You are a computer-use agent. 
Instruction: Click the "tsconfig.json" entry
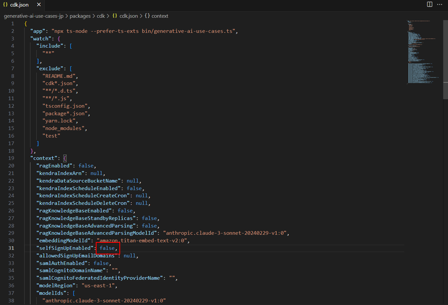pyautogui.click(x=65, y=106)
